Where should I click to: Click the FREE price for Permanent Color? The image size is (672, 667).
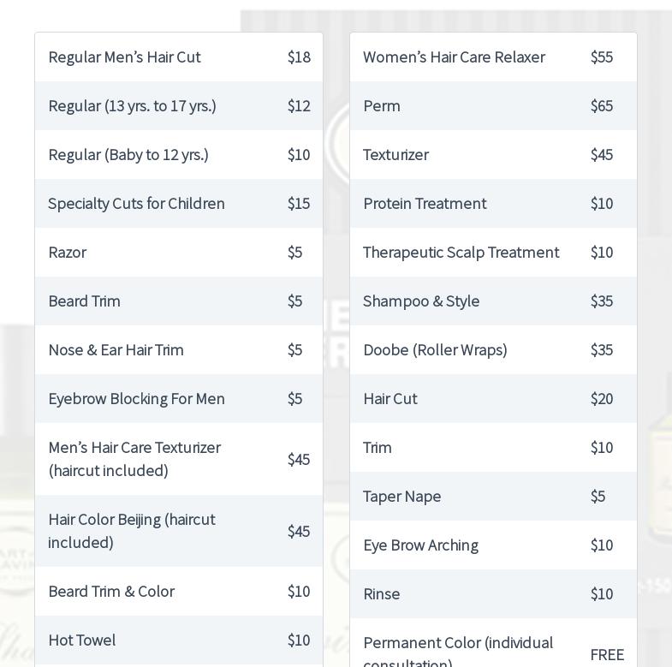pyautogui.click(x=607, y=655)
